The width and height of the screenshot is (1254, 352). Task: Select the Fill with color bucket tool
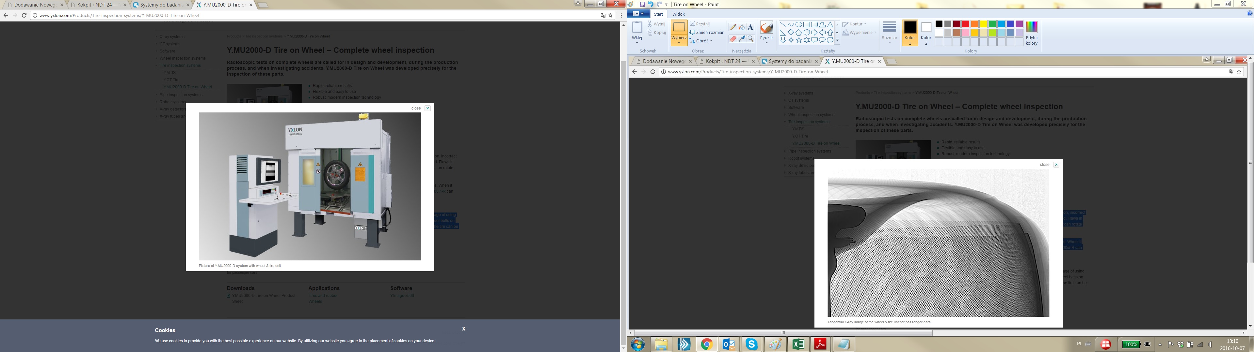click(x=741, y=27)
